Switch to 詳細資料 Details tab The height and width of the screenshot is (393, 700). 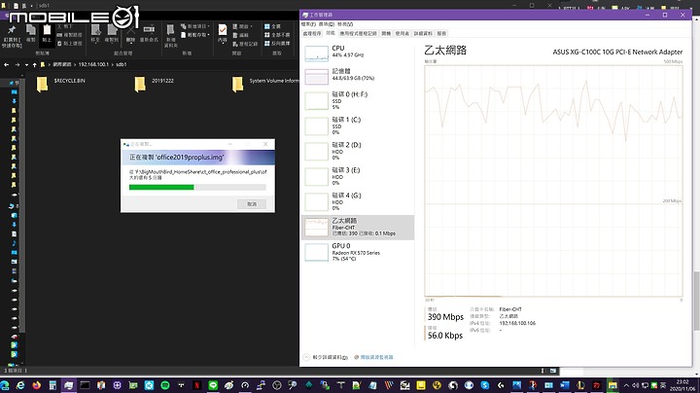[423, 33]
